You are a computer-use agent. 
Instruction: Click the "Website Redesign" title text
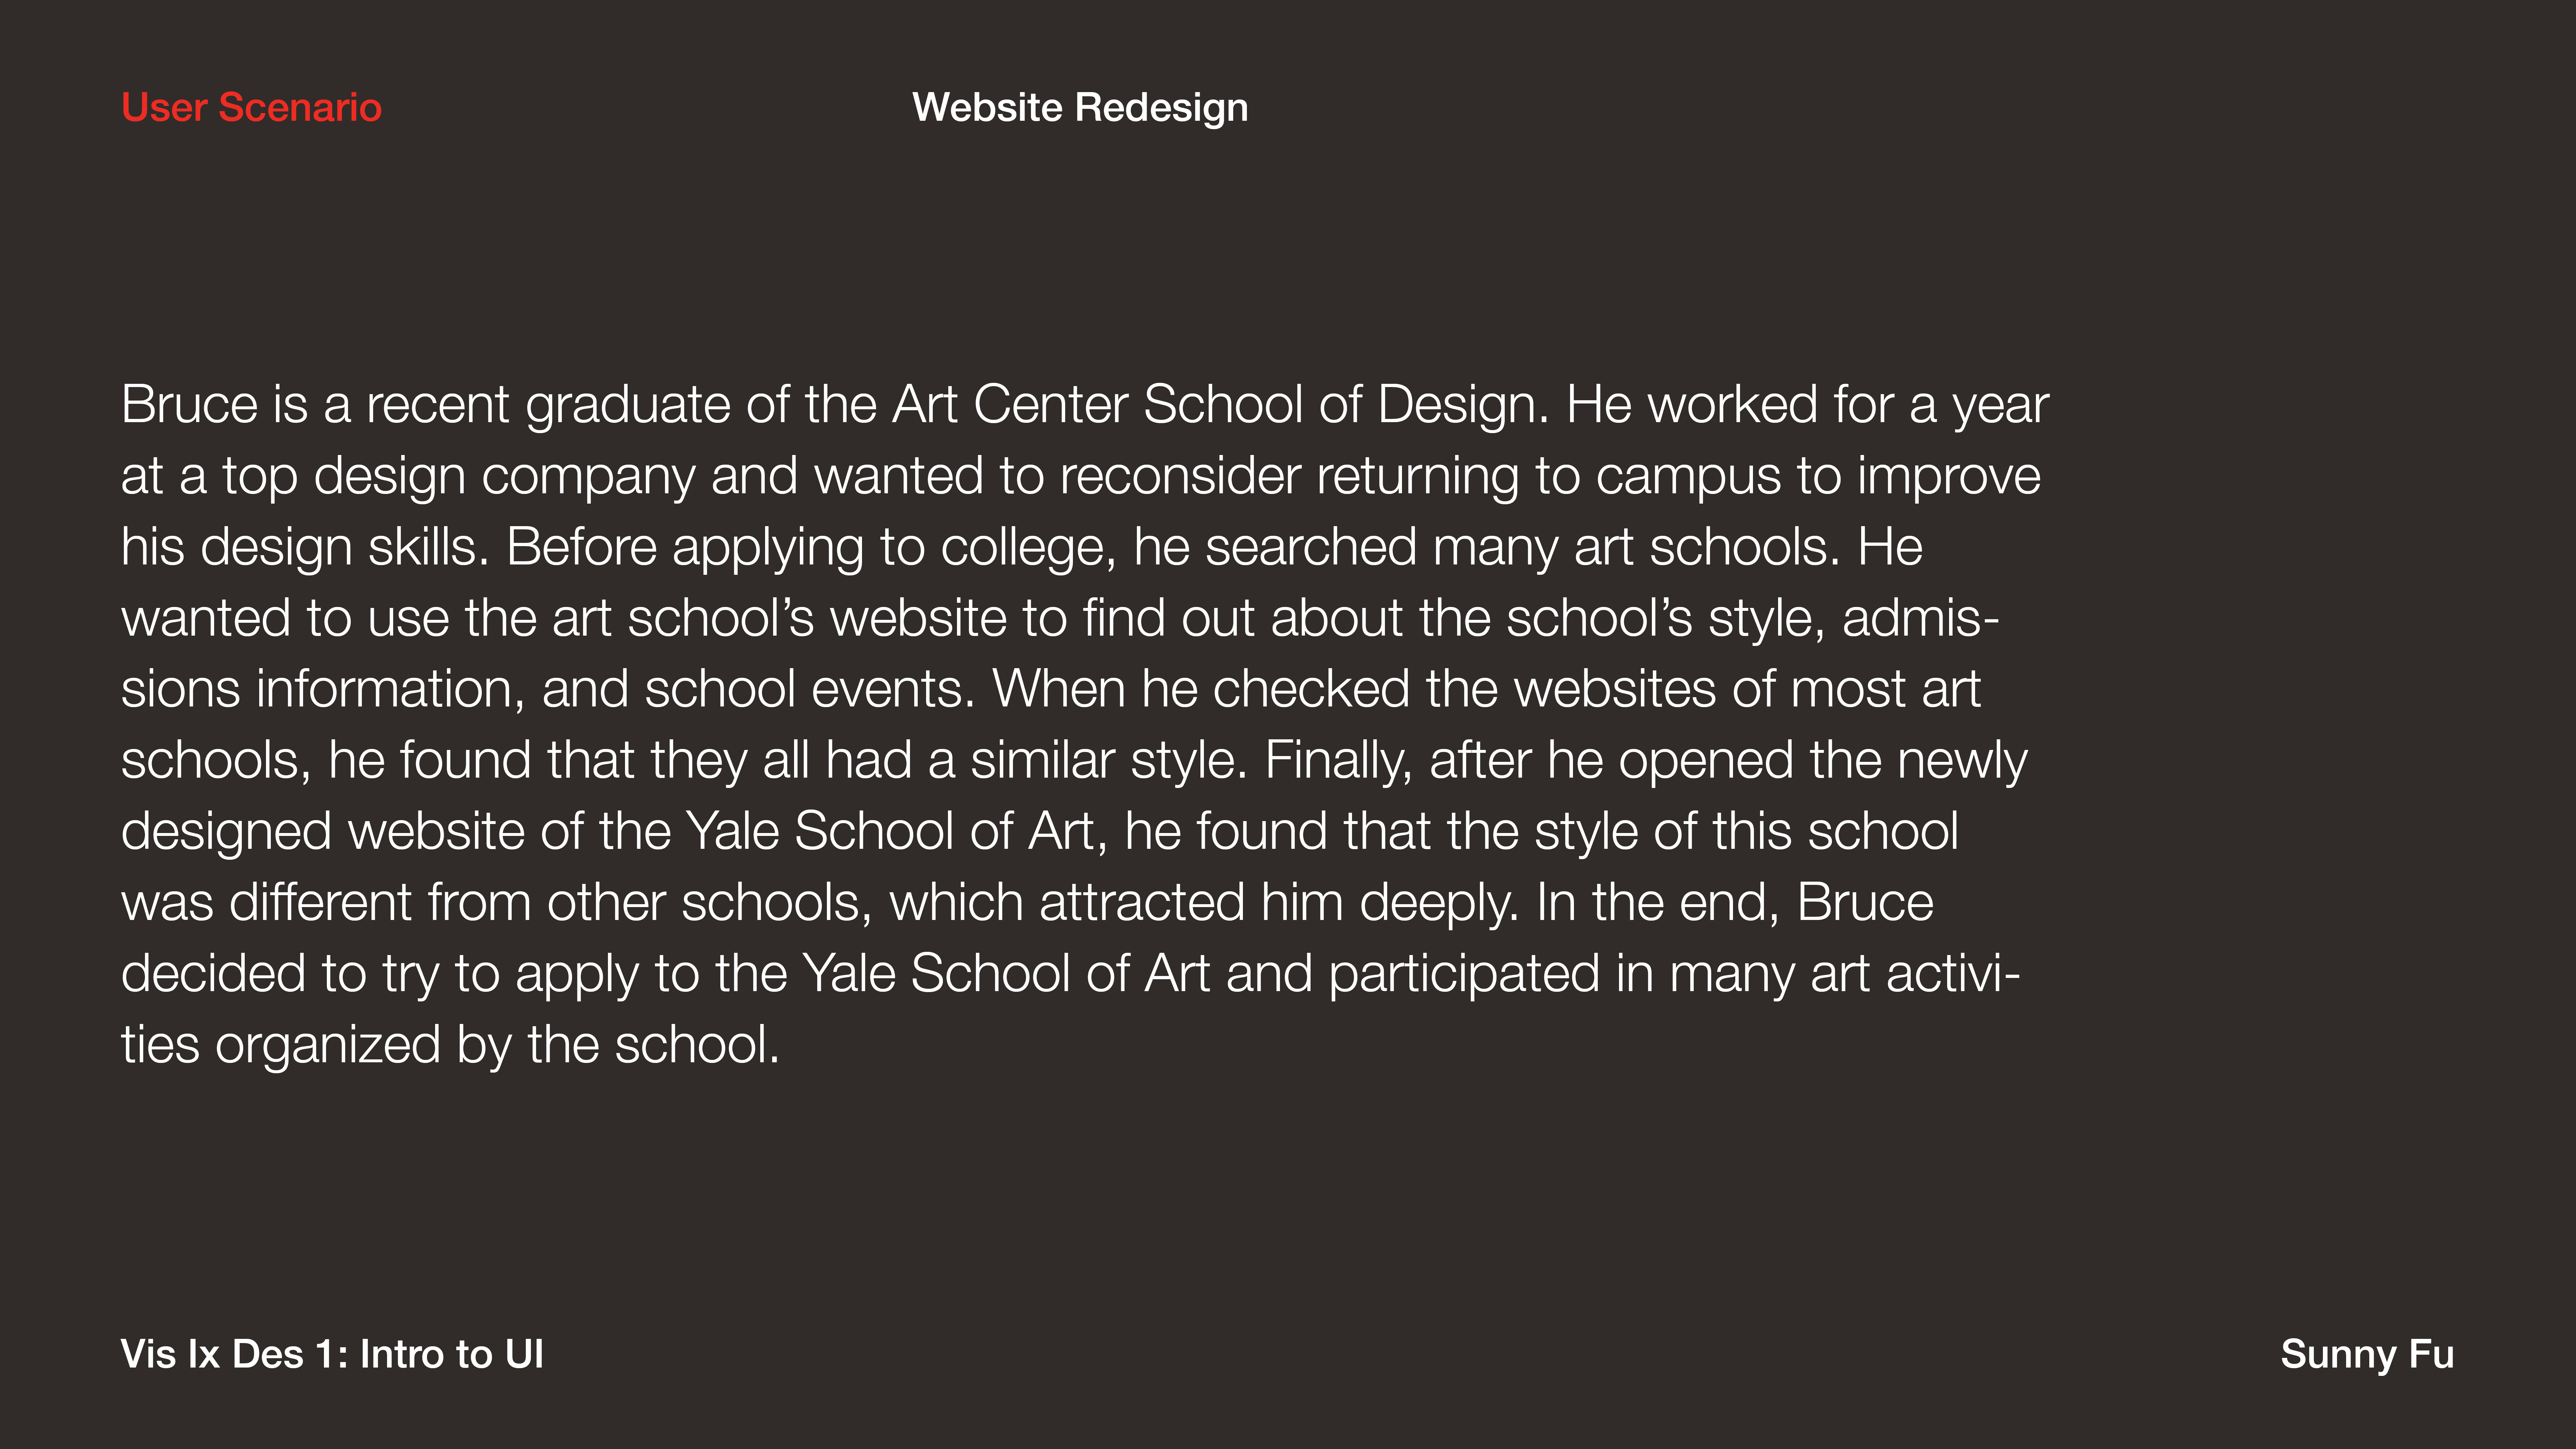pos(1080,107)
